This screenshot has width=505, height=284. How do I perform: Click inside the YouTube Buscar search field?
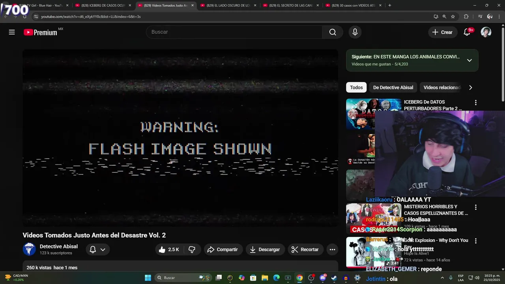(234, 32)
